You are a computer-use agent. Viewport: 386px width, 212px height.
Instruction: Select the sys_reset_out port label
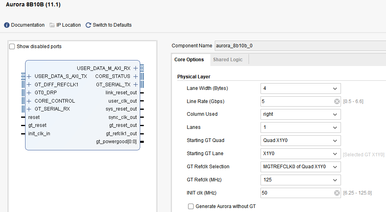(x=121, y=109)
